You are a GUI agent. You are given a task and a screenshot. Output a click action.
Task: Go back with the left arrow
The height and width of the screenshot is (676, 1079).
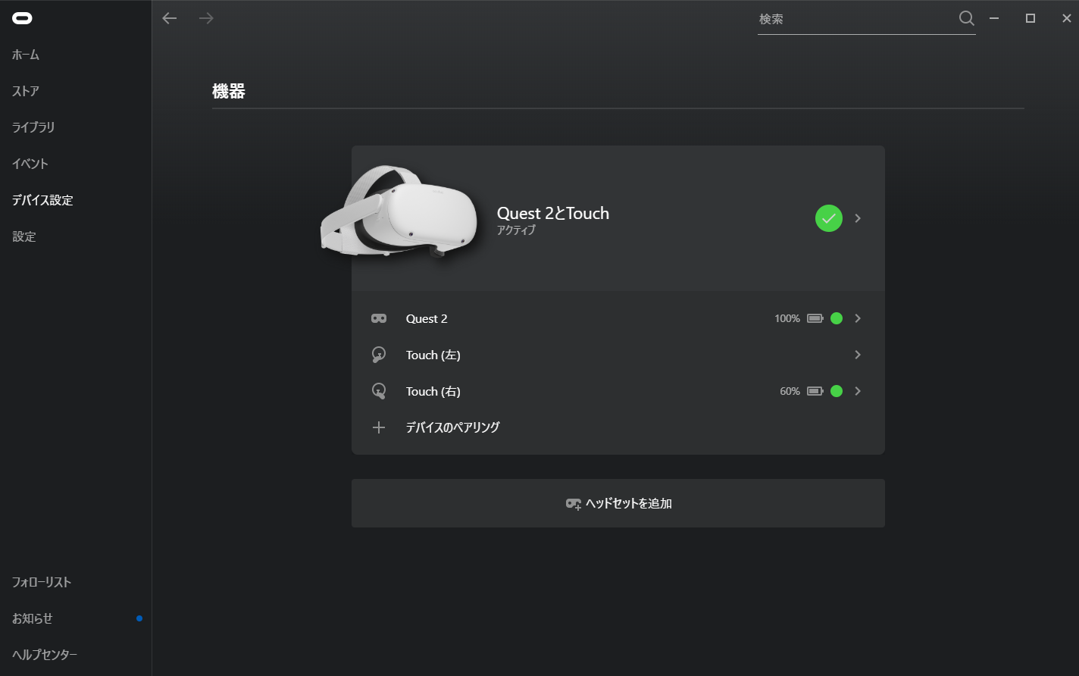pyautogui.click(x=170, y=18)
